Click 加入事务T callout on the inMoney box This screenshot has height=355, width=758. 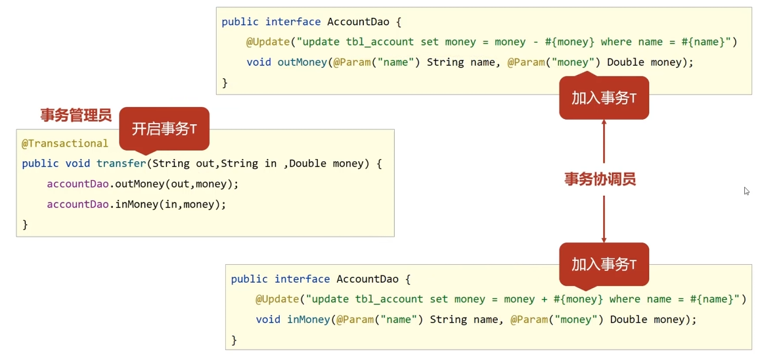[x=604, y=264]
